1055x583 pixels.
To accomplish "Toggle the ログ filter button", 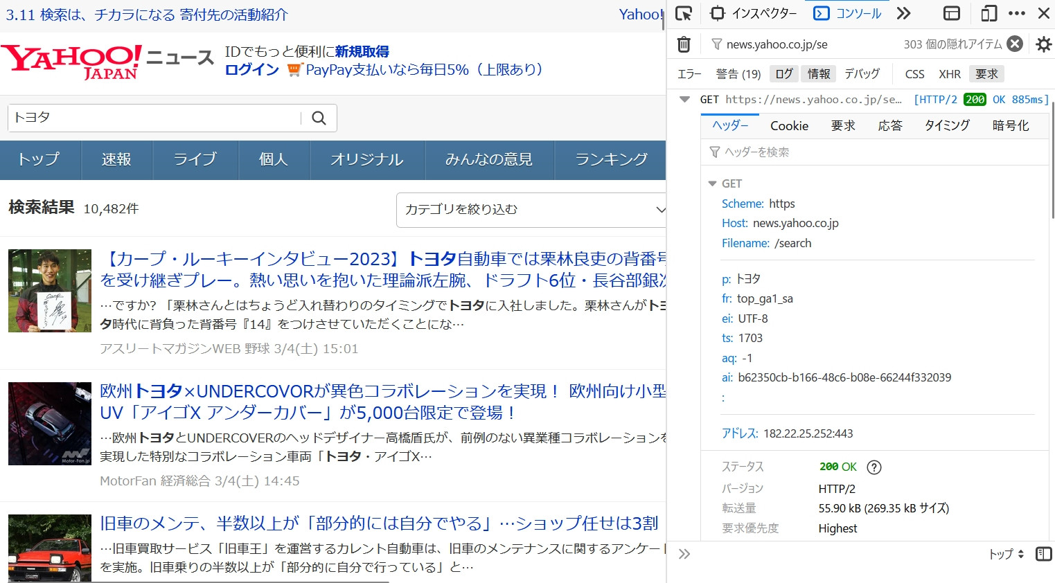I will [784, 74].
